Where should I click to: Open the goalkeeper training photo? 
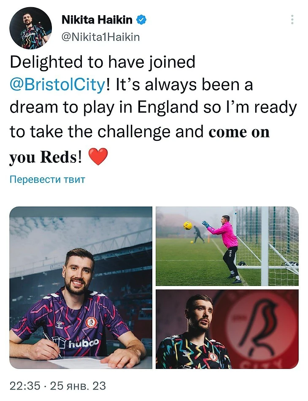point(227,246)
